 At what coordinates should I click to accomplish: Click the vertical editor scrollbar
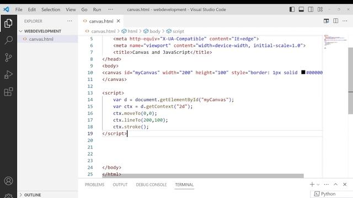[x=351, y=81]
